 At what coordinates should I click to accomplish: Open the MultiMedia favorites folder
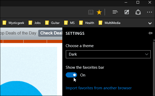pos(110,23)
